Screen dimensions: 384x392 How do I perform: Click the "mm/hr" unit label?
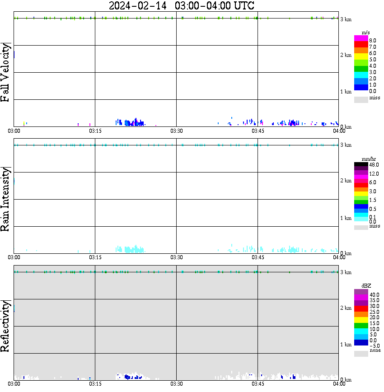tap(369, 159)
